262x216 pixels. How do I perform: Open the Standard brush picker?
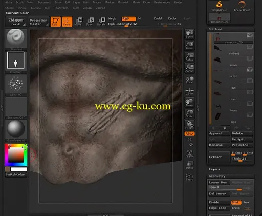[x=16, y=40]
